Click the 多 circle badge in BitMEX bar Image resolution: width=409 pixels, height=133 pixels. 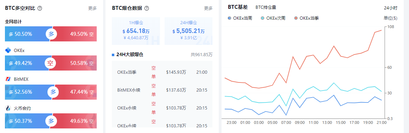[x=53, y=92]
